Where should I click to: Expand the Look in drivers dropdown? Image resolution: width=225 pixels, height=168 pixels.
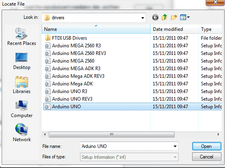pyautogui.click(x=143, y=18)
